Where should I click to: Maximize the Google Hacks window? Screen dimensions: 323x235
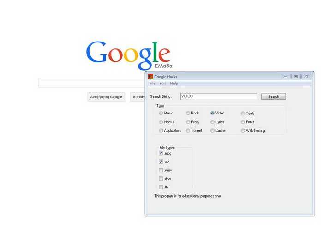click(x=296, y=77)
